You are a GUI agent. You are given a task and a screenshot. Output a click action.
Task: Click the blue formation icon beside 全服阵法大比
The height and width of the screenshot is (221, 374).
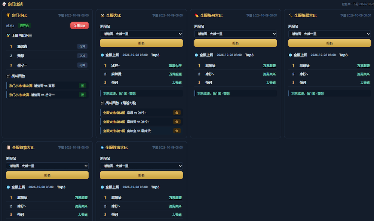[x=102, y=148]
